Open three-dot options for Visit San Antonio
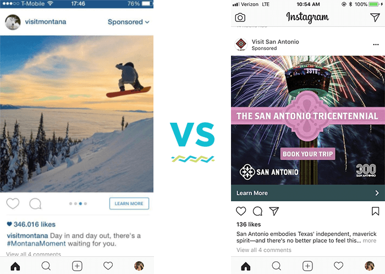Viewport: 385px width, 274px height. [376, 45]
